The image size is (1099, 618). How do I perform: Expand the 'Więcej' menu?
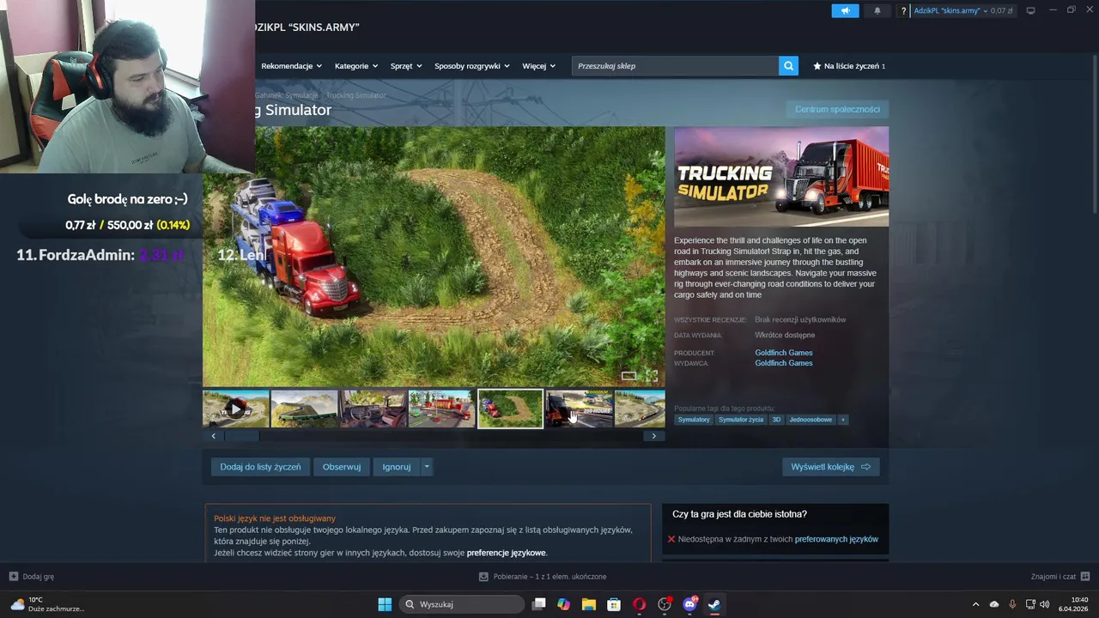coord(538,66)
